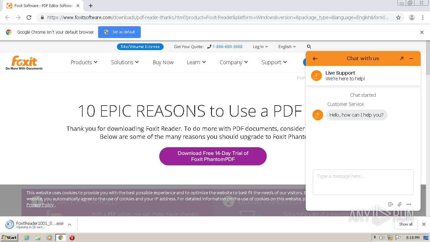Expand the Solutions menu
The width and height of the screenshot is (430, 242).
(x=125, y=62)
